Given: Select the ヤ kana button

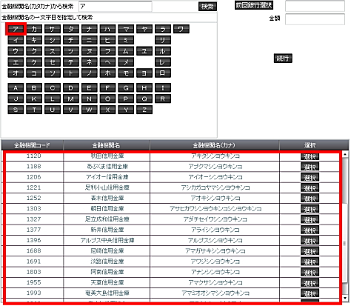Looking at the screenshot, I should 144,29.
